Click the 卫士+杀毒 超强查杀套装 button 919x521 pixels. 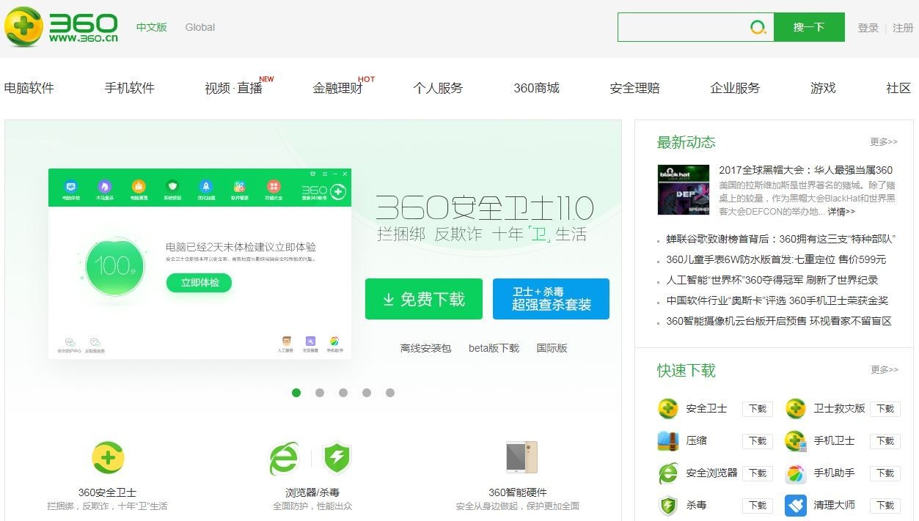point(551,299)
